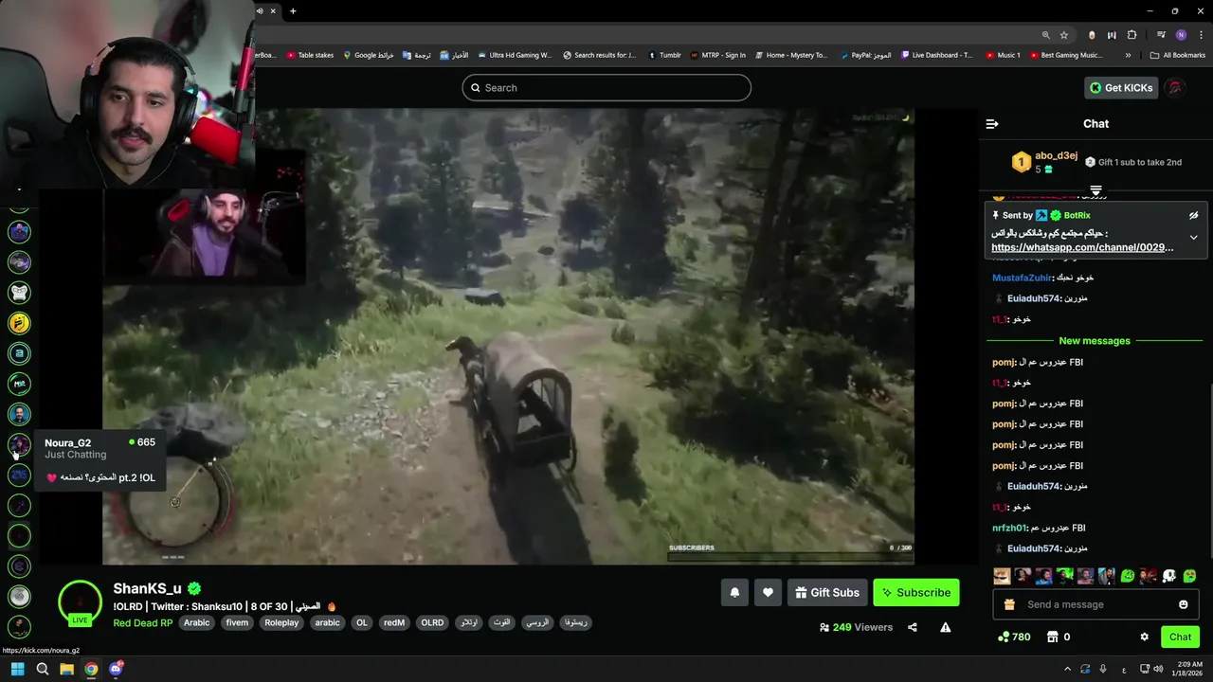
Task: Open a new browser tab
Action: coord(293,11)
